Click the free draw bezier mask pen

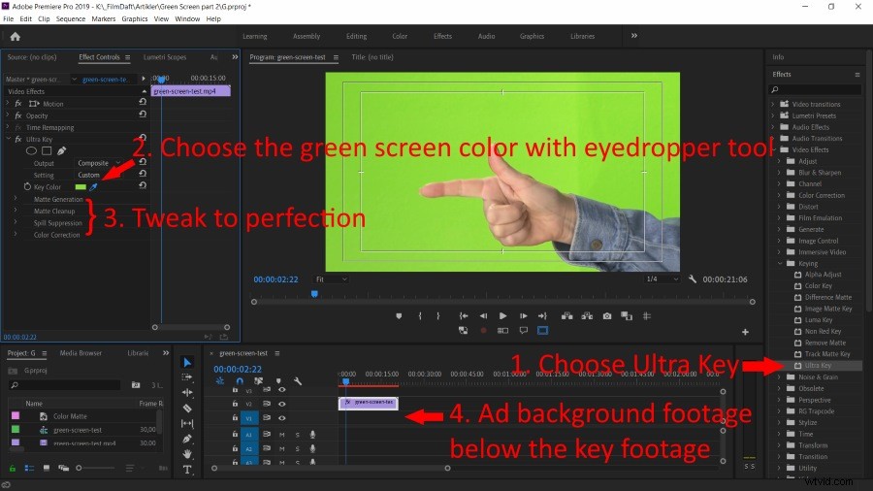tap(61, 150)
